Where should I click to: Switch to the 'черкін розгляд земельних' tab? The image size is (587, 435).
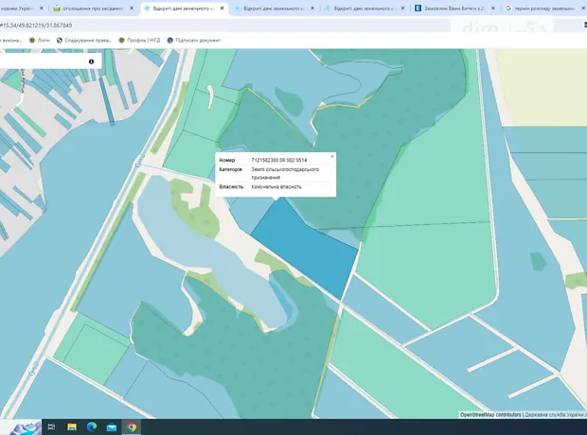pos(544,8)
